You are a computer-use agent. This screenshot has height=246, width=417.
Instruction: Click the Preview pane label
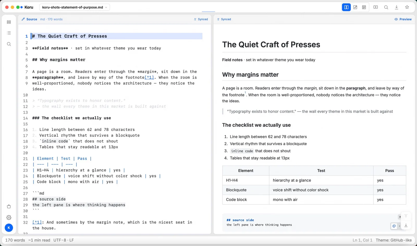(x=403, y=19)
